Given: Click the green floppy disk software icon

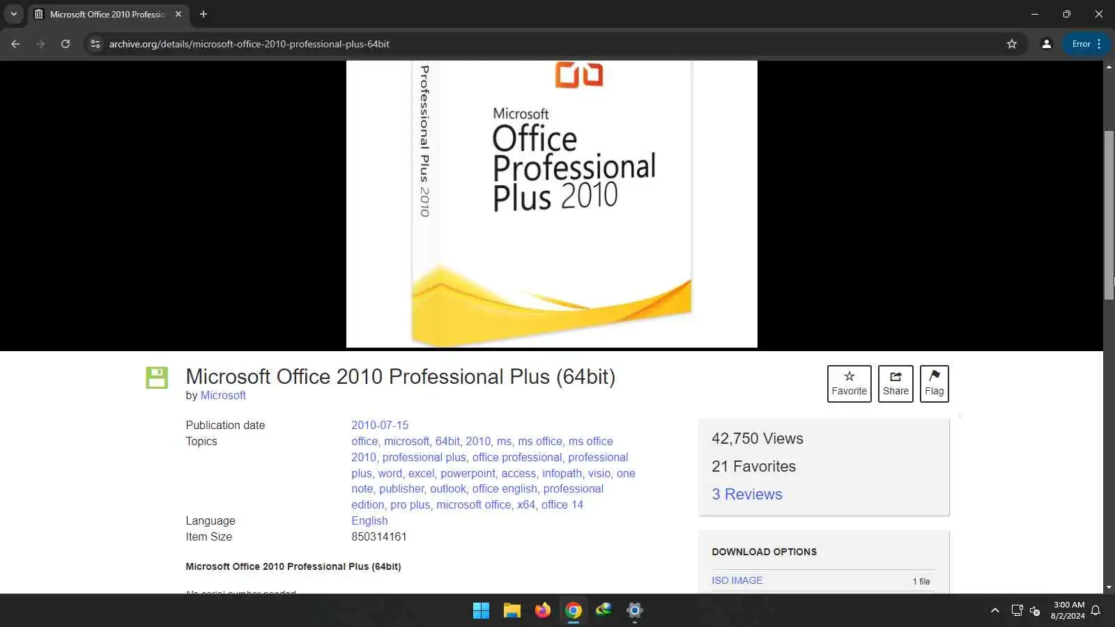Looking at the screenshot, I should tap(157, 378).
